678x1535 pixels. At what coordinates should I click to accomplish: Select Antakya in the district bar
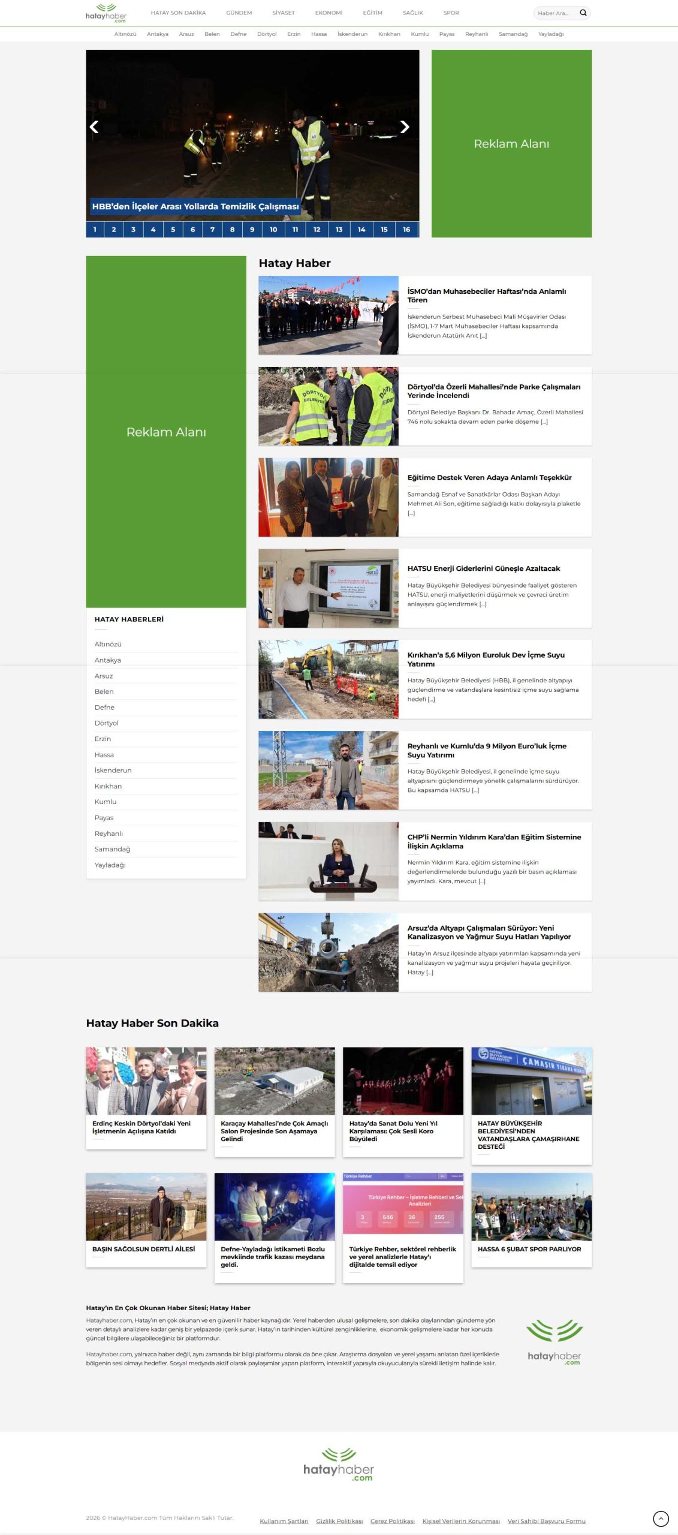(158, 34)
